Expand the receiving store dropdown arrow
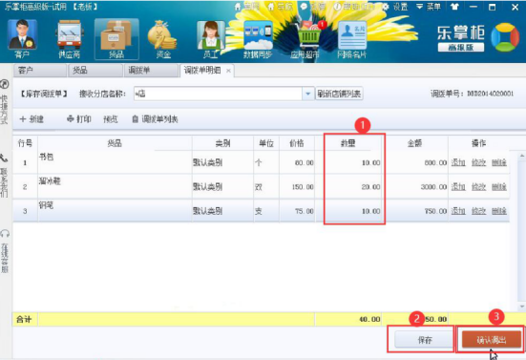Image resolution: width=526 pixels, height=360 pixels. (307, 94)
